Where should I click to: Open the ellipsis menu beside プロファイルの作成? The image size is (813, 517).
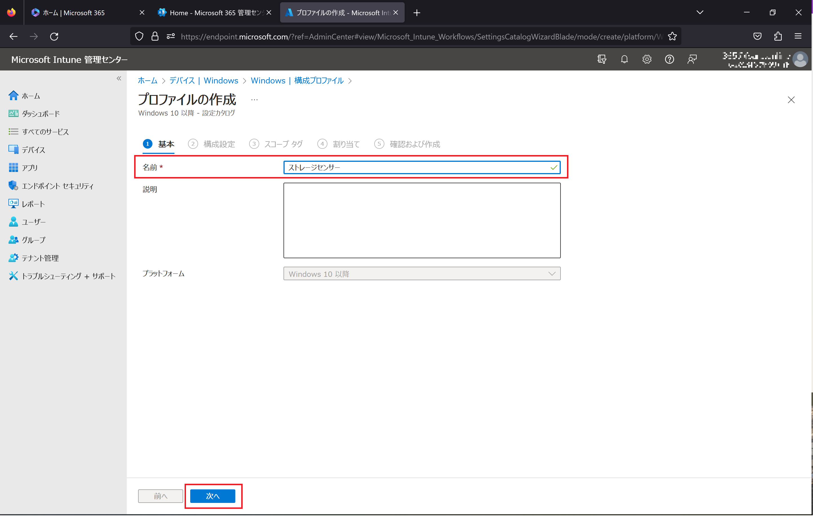pyautogui.click(x=254, y=100)
